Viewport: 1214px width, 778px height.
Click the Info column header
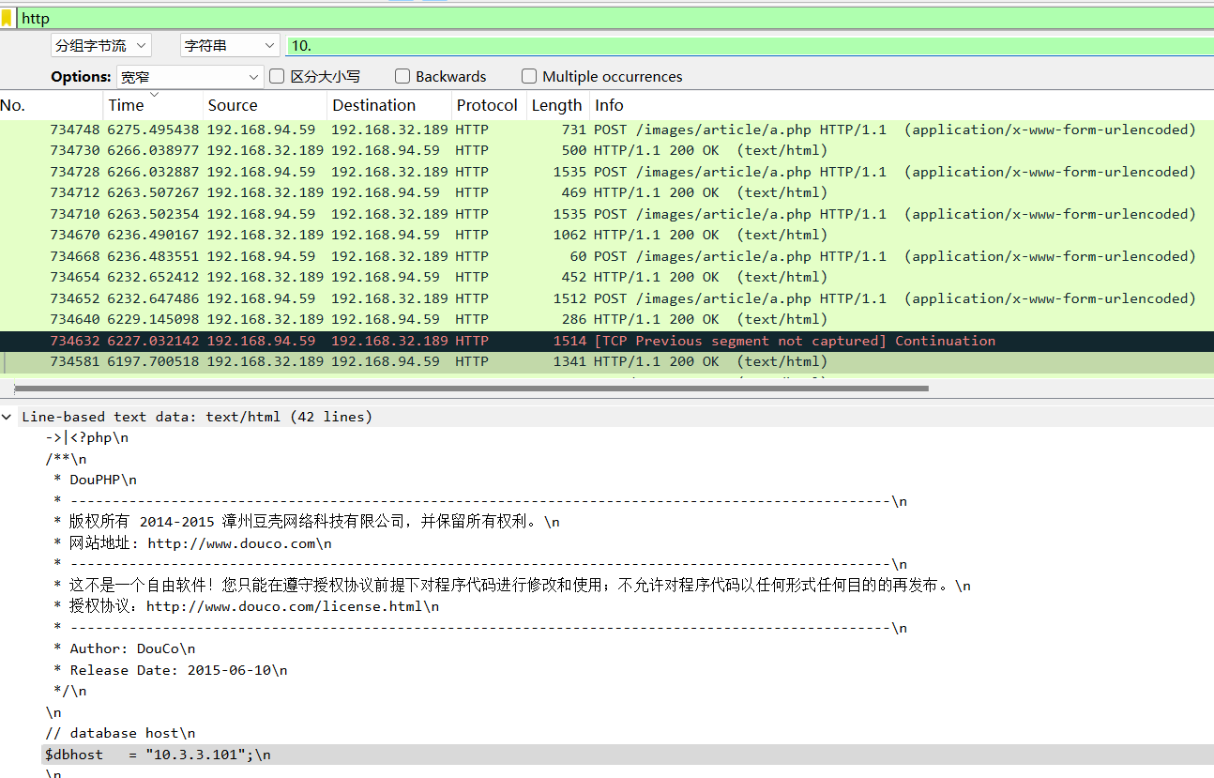click(x=609, y=104)
